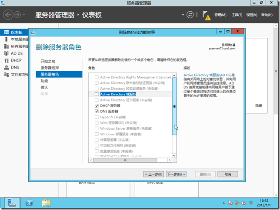
Task: Click the DHCP sidebar icon
Action: 7,60
